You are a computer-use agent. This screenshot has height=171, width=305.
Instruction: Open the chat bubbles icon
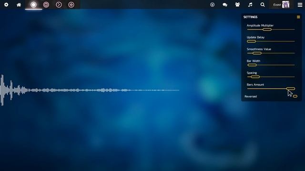[x=225, y=5]
